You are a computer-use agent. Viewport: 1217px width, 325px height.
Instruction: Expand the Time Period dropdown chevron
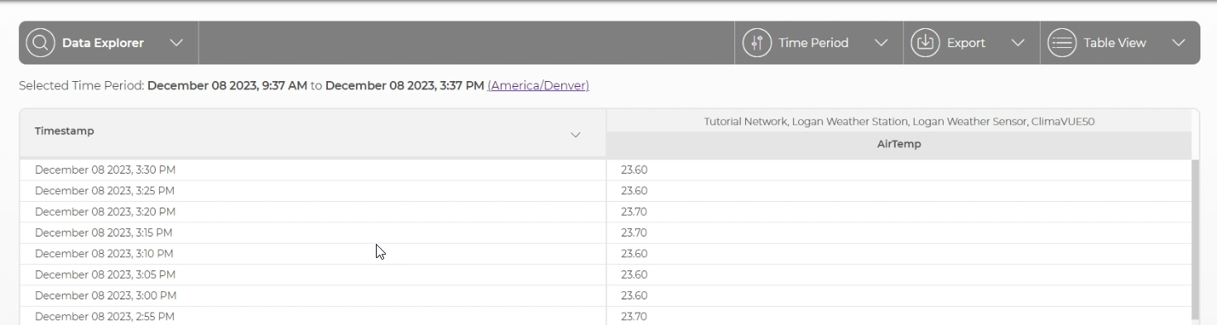[x=881, y=43]
